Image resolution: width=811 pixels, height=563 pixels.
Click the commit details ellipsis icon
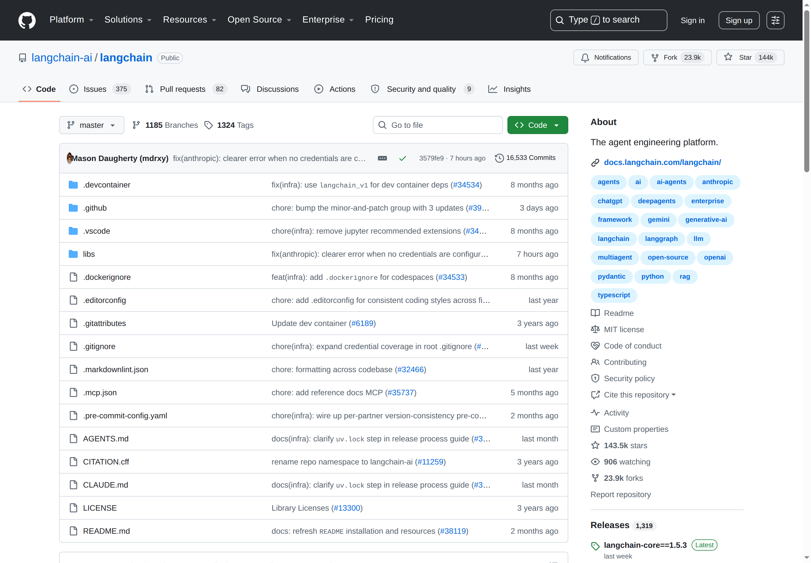point(382,158)
